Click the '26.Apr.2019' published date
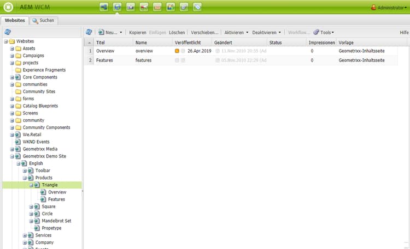 tap(199, 51)
